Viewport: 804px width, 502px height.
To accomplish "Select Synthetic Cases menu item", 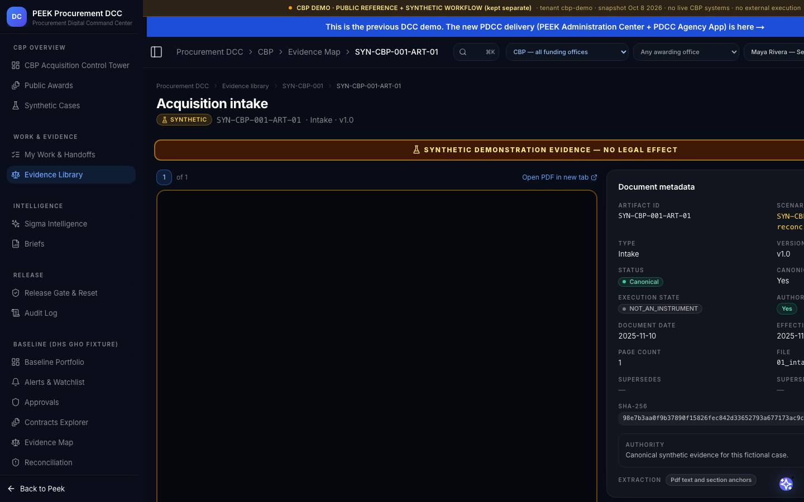I will coord(71,105).
